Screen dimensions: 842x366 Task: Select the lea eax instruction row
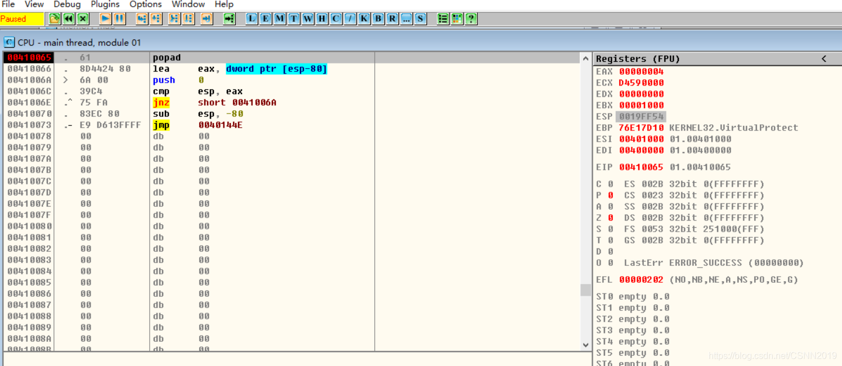292,69
